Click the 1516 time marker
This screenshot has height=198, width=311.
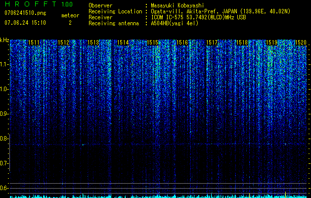pyautogui.click(x=182, y=43)
